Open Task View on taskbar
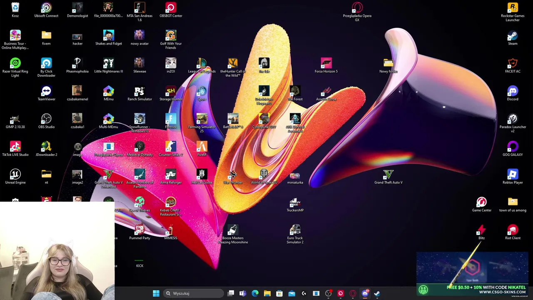The image size is (533, 300). point(231,293)
